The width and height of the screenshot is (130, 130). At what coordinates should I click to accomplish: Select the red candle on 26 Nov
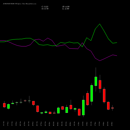pos(37,109)
